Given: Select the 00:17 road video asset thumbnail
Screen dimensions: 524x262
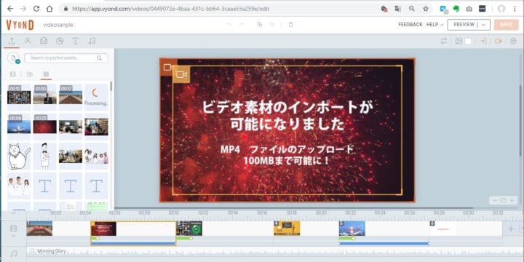Looking at the screenshot, I should point(71,97).
